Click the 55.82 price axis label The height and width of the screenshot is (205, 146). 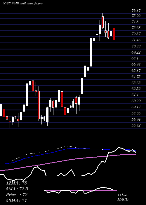(x=136, y=125)
